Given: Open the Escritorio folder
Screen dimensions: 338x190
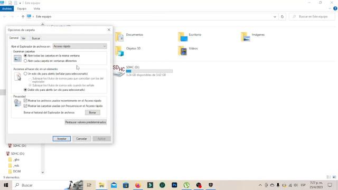Looking at the screenshot, I should click(x=190, y=36).
